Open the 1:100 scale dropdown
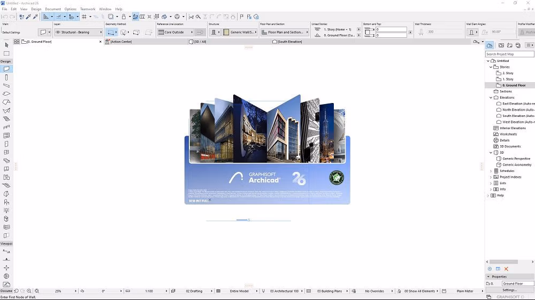Image resolution: width=535 pixels, height=300 pixels. click(x=150, y=291)
